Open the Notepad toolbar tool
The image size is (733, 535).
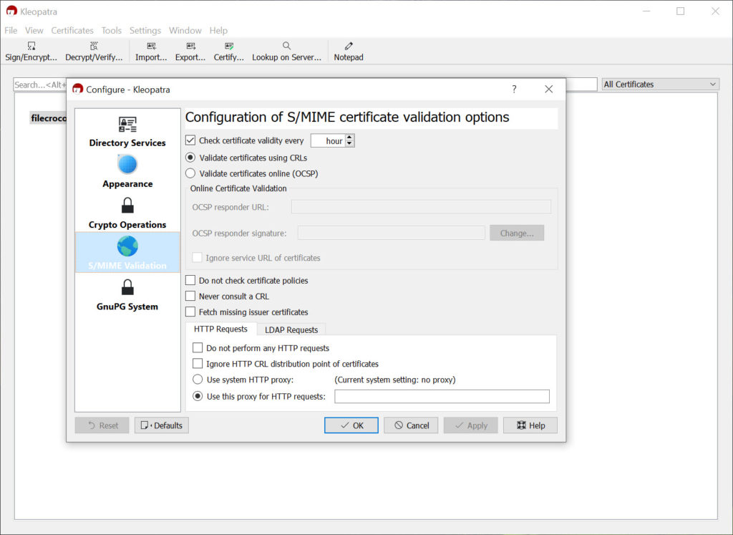tap(349, 52)
